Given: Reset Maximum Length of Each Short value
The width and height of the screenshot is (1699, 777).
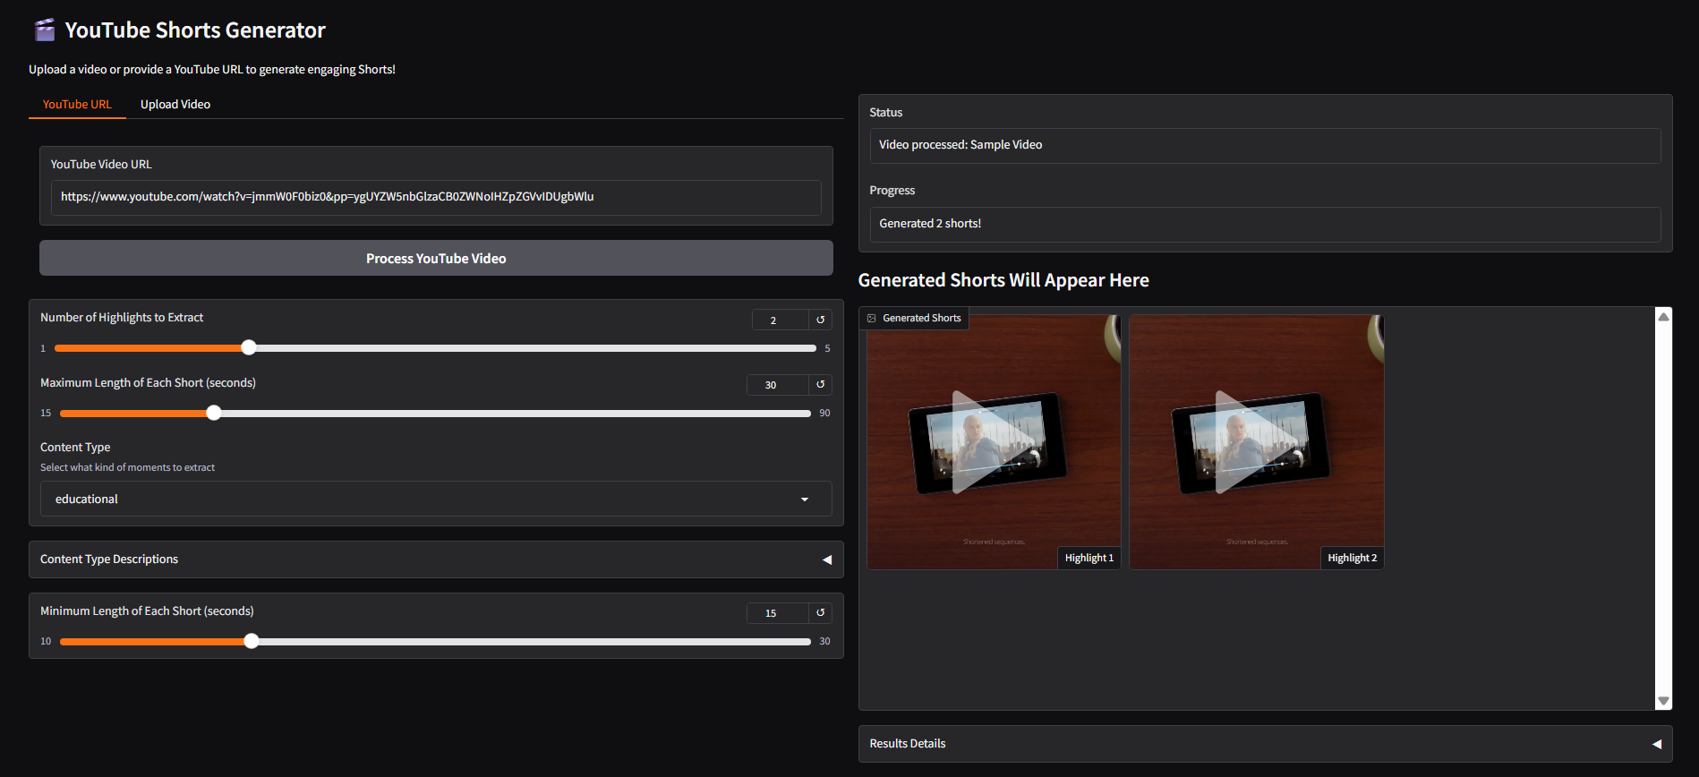Looking at the screenshot, I should pos(820,385).
